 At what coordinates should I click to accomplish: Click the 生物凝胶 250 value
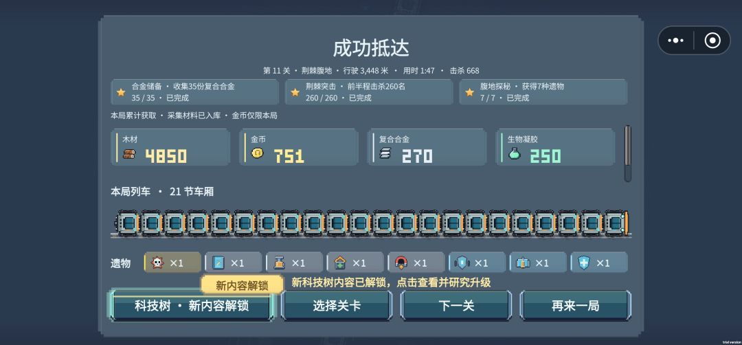[x=545, y=156]
